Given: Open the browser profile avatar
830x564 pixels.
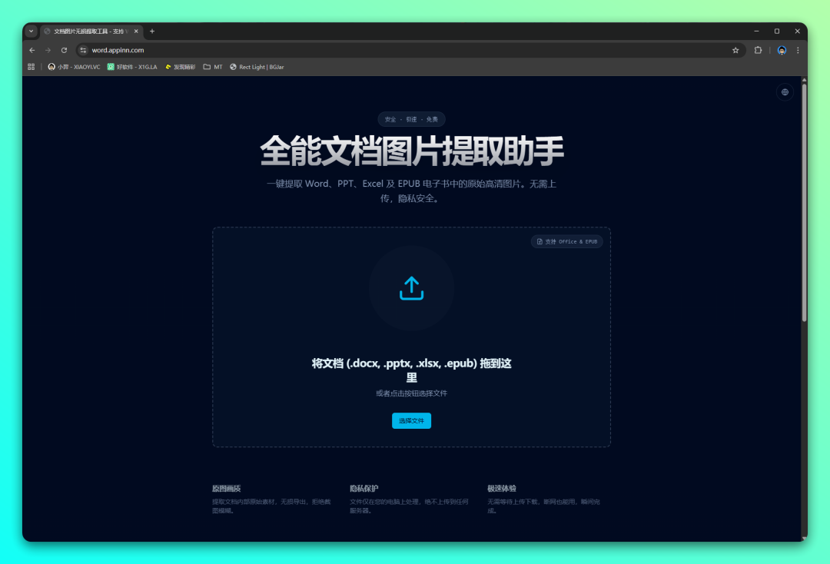Looking at the screenshot, I should pos(782,50).
